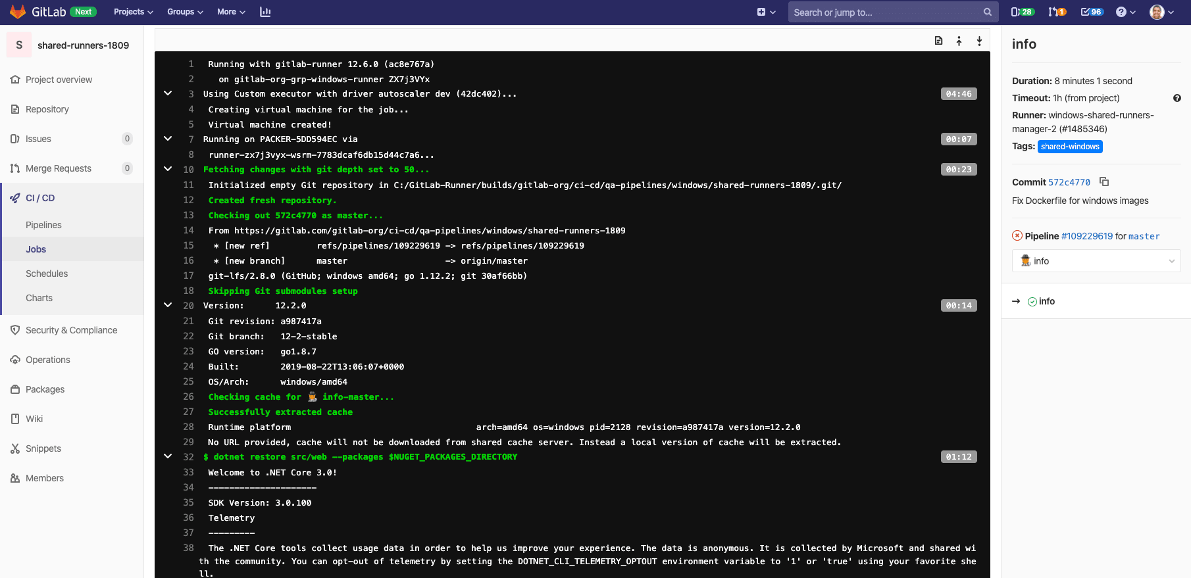Click the failed pipeline status icon
Viewport: 1191px width, 578px height.
pos(1017,235)
